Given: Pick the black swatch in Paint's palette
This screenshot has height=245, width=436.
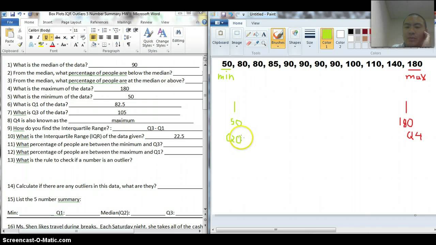Looking at the screenshot, I should (x=351, y=32).
